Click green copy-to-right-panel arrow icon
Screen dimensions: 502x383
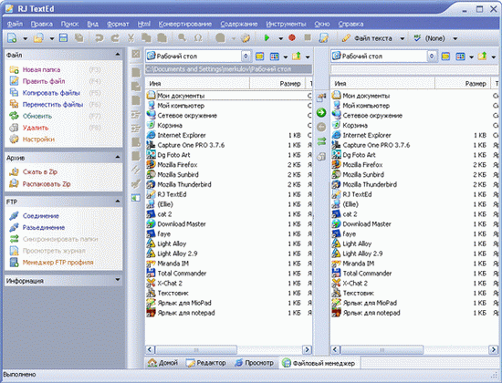(x=321, y=113)
